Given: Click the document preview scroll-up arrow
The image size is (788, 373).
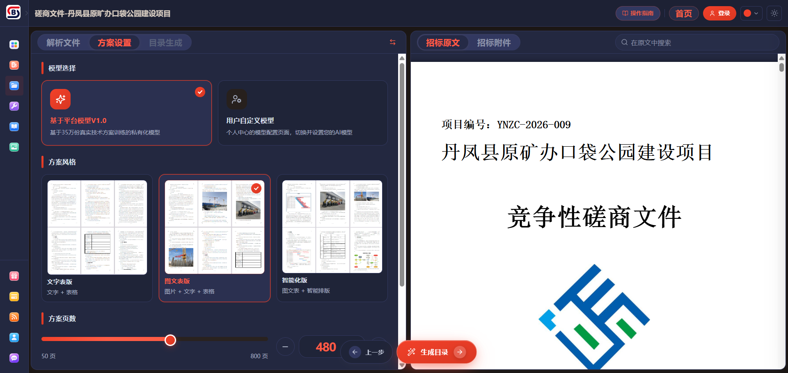Looking at the screenshot, I should point(781,58).
